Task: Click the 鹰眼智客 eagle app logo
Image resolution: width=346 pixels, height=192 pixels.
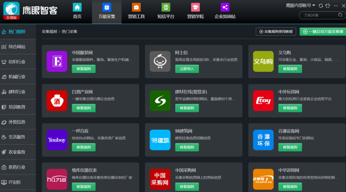Action: tap(12, 11)
